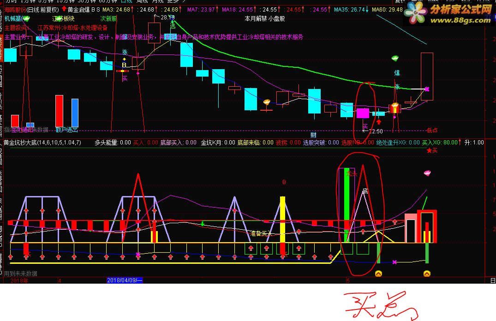Click the 江苏板块 tag
This screenshot has width=496, height=321.
[x=64, y=18]
